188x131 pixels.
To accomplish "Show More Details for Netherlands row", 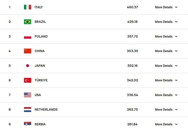I will coord(166,109).
